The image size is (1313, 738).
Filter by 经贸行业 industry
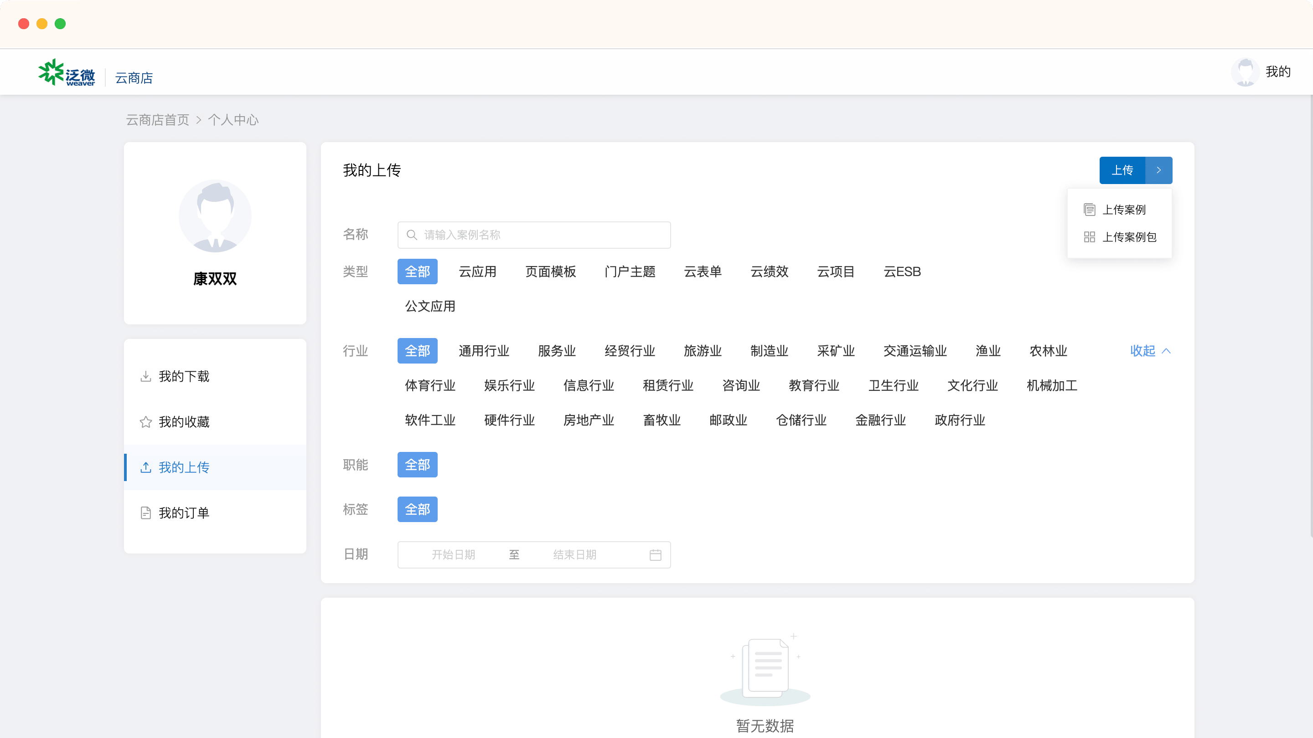(630, 351)
